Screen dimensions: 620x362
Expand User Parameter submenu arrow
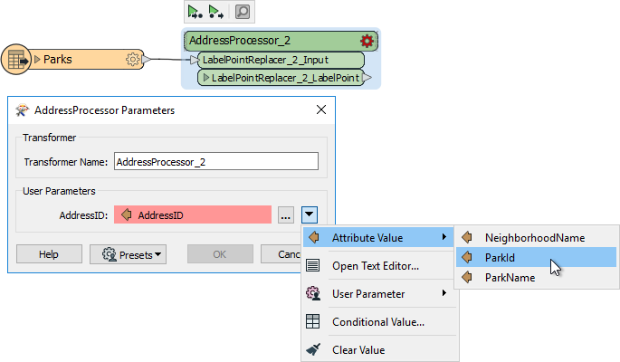click(444, 293)
